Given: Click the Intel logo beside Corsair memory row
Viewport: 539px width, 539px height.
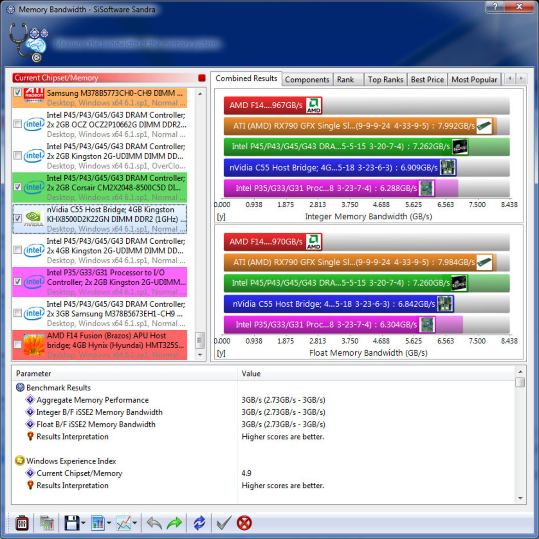Looking at the screenshot, I should pos(34,187).
